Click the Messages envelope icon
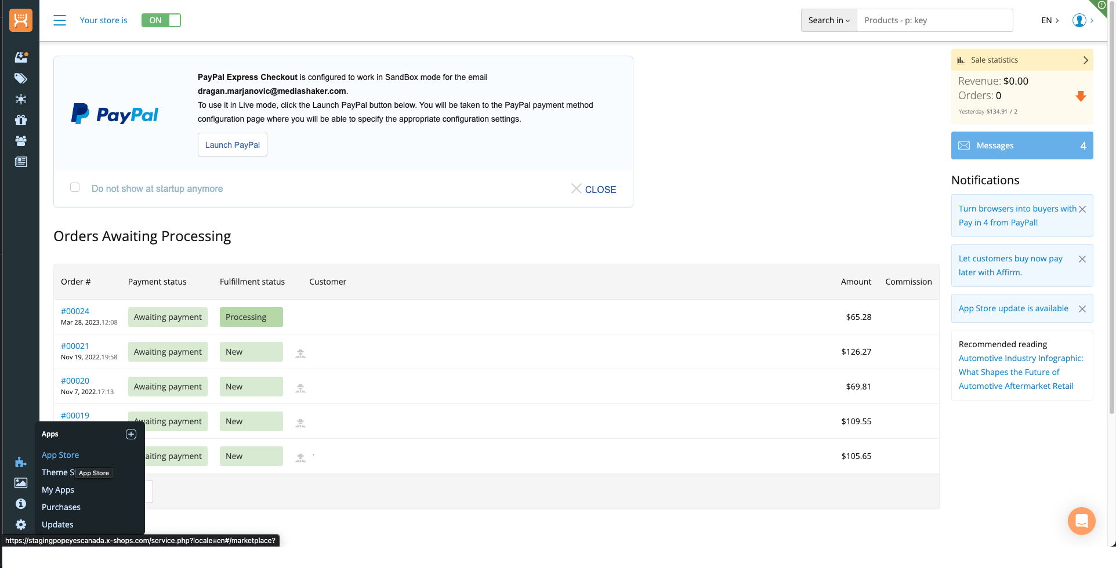 tap(964, 145)
